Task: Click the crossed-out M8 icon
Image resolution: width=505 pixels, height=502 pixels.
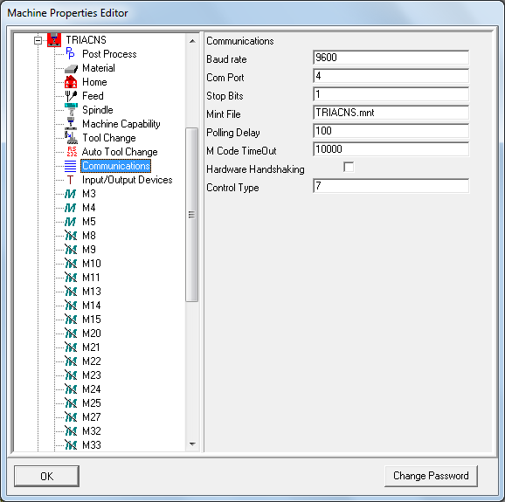Action: click(x=71, y=236)
